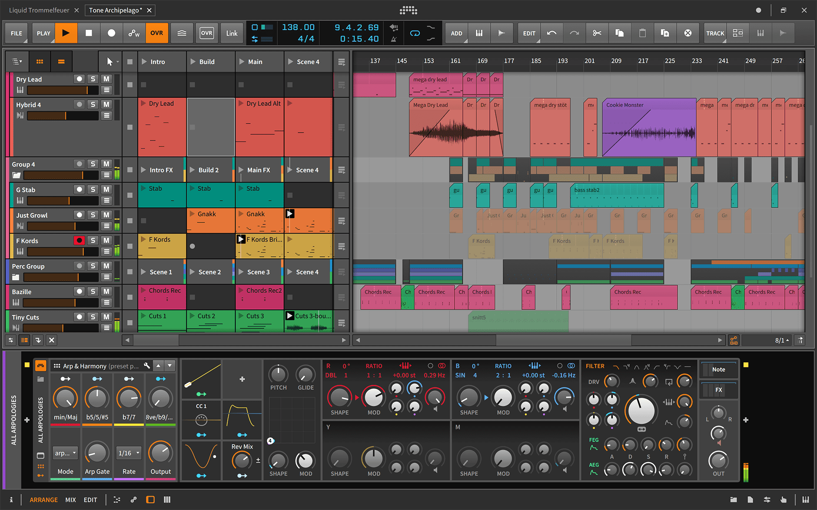Switch to MIX view at the bottom bar
This screenshot has height=510, width=817.
pos(70,500)
